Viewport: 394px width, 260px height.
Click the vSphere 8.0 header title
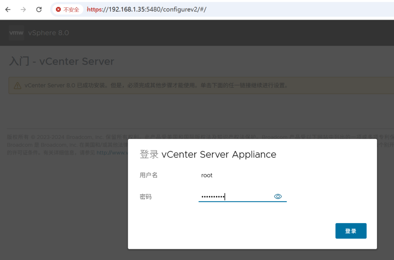pyautogui.click(x=48, y=33)
